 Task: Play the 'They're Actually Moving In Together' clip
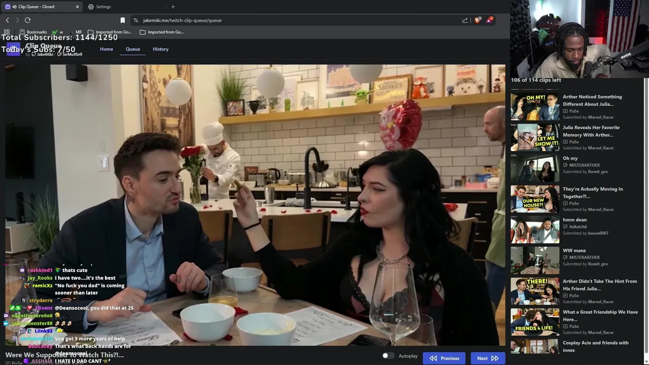click(x=535, y=198)
